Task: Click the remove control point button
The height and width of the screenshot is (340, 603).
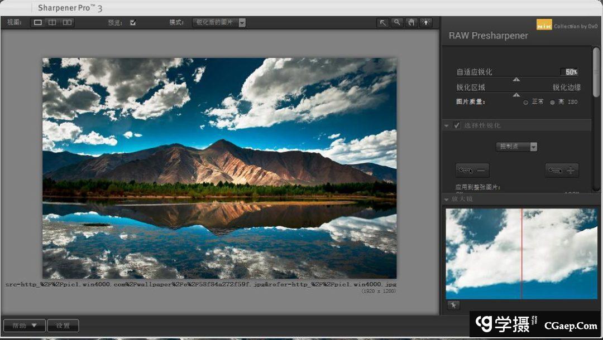Action: (x=472, y=170)
